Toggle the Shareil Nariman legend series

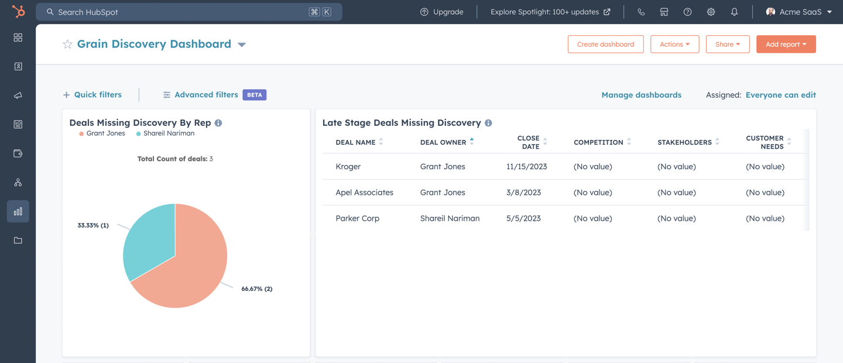point(165,133)
